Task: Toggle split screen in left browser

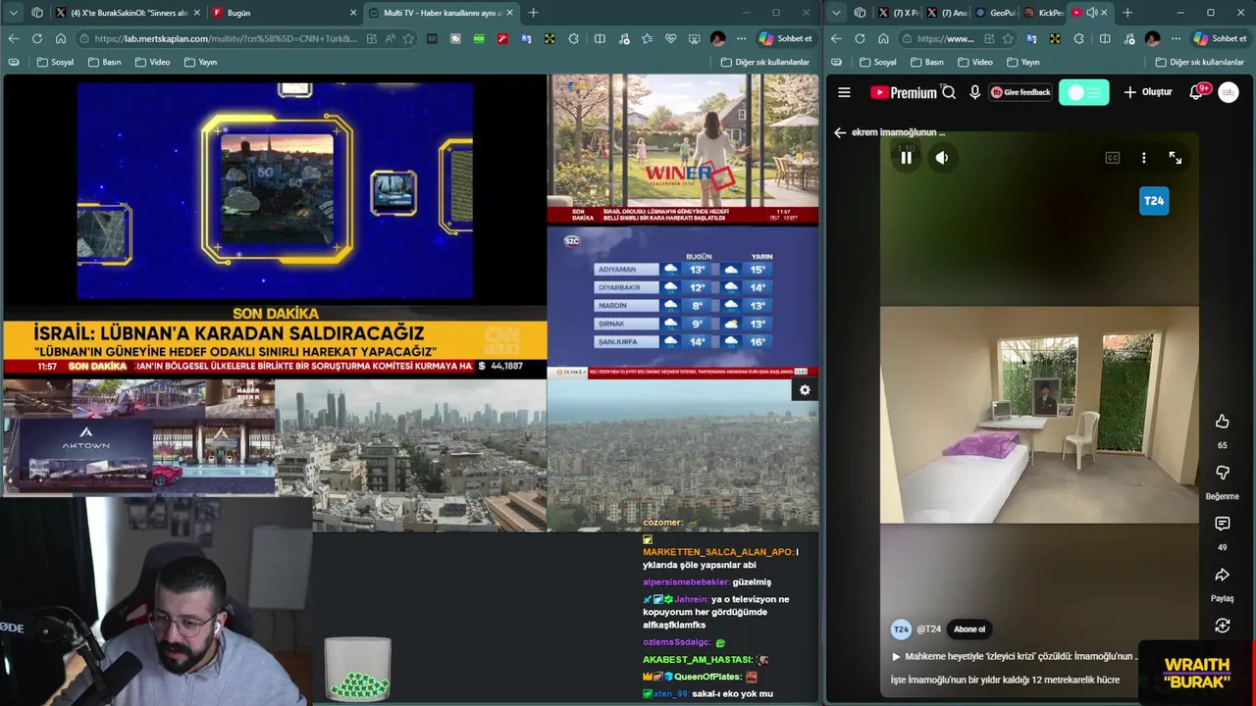Action: pos(600,38)
